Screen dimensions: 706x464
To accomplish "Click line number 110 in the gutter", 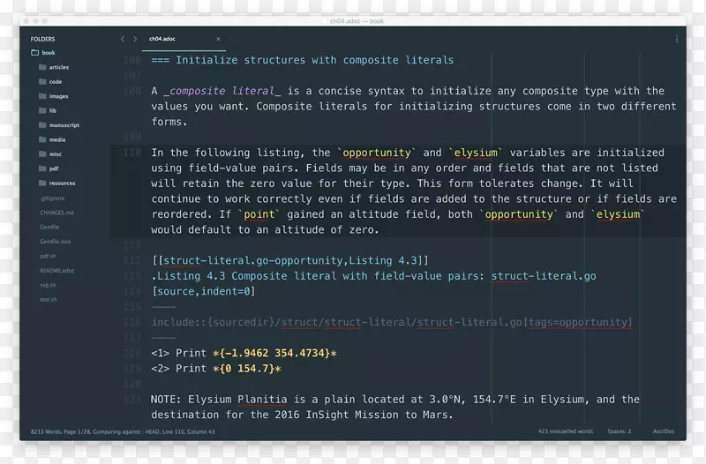I will point(131,153).
